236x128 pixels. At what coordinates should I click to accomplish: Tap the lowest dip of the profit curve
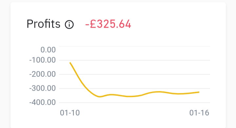tap(100, 96)
